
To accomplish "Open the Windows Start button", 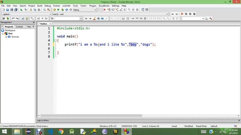I will [x=4, y=132].
